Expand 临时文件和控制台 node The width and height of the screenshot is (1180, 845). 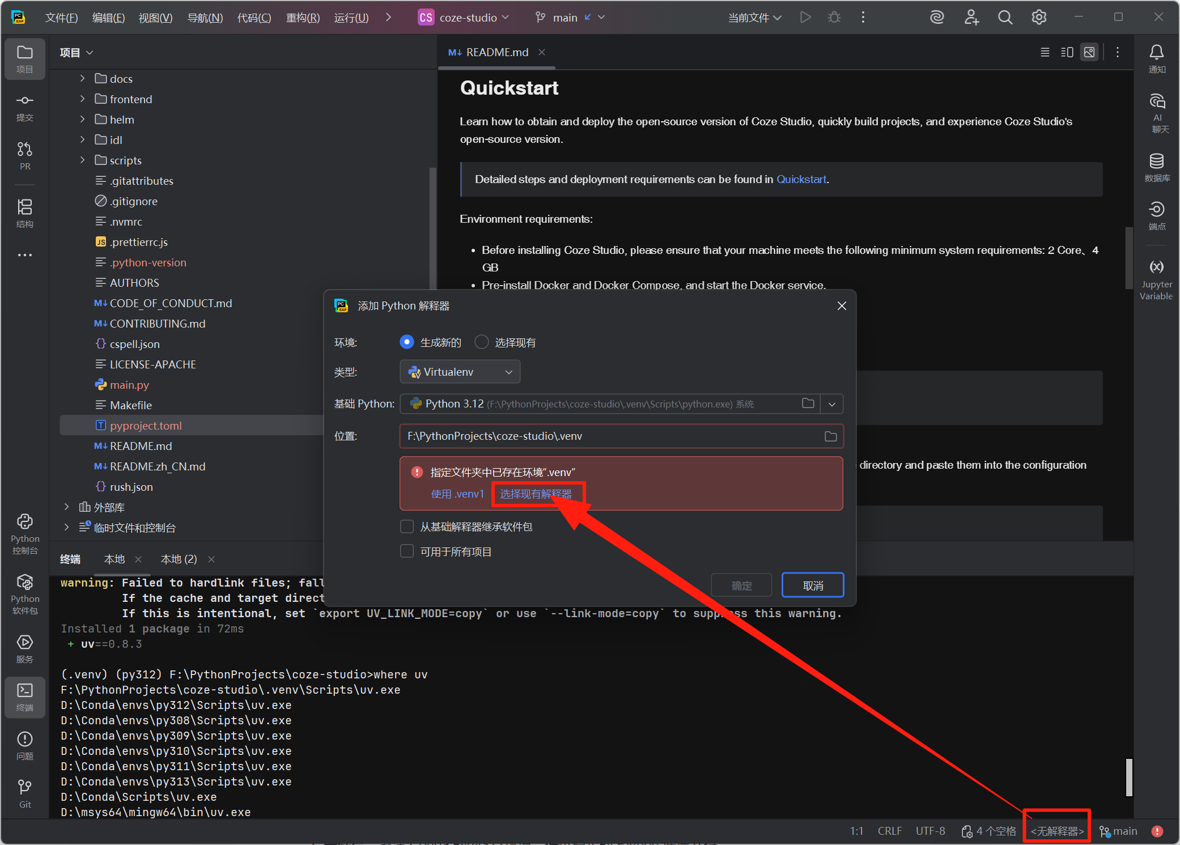tap(67, 527)
